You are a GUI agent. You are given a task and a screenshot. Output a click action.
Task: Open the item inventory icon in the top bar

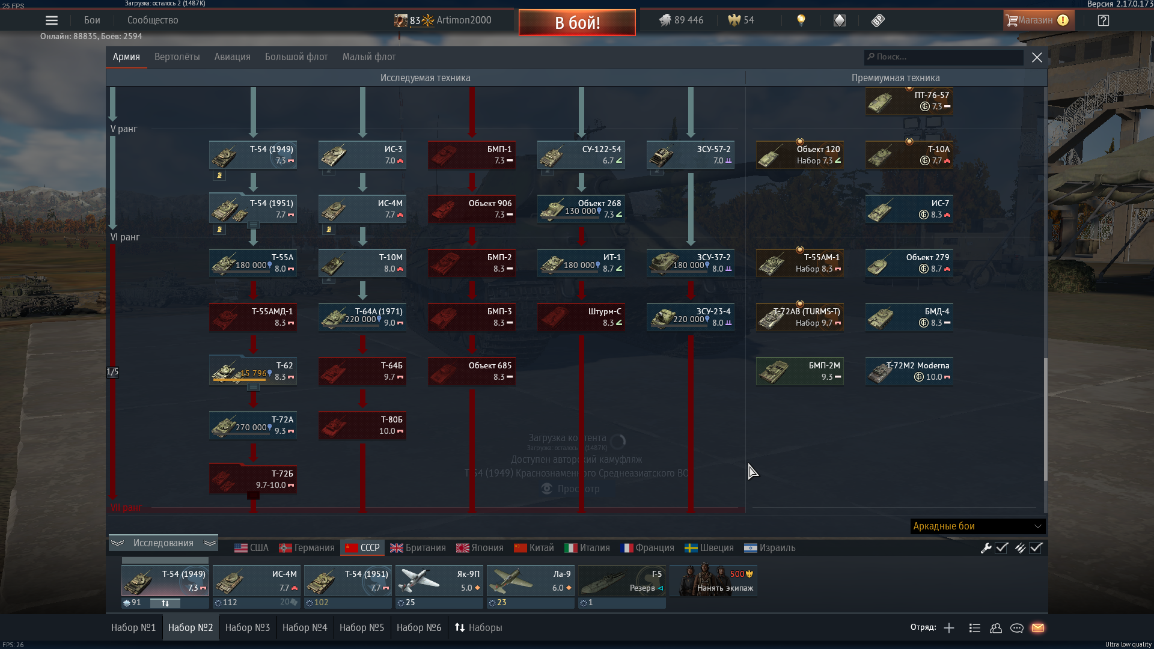[840, 20]
